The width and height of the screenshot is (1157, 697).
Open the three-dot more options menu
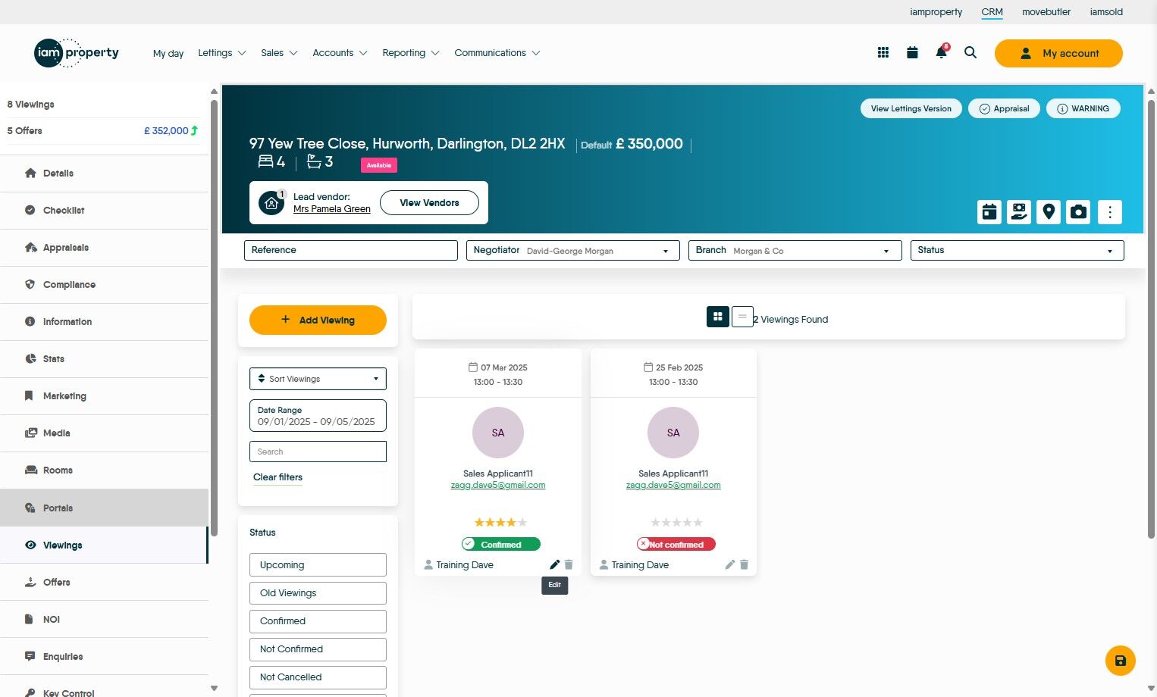tap(1110, 212)
